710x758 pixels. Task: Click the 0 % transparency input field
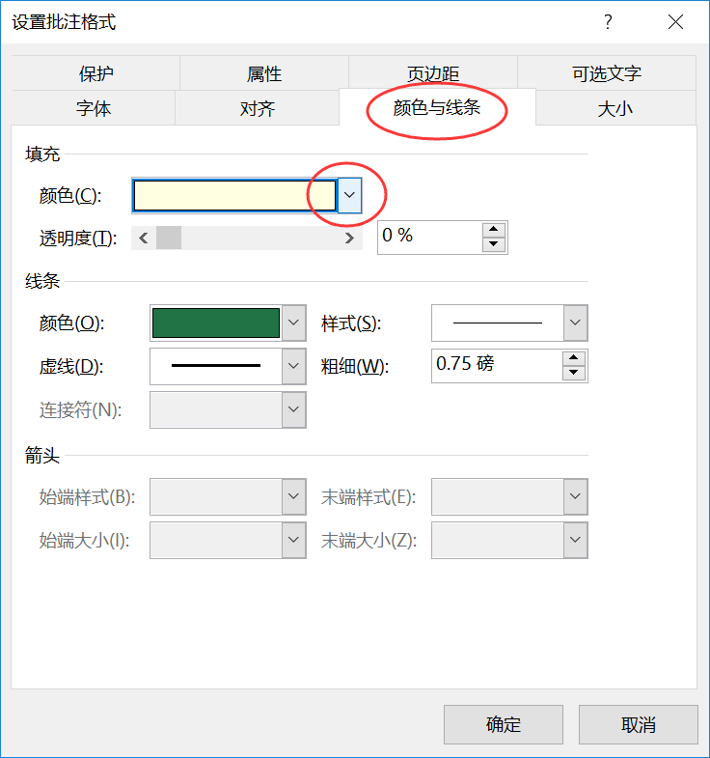(430, 238)
